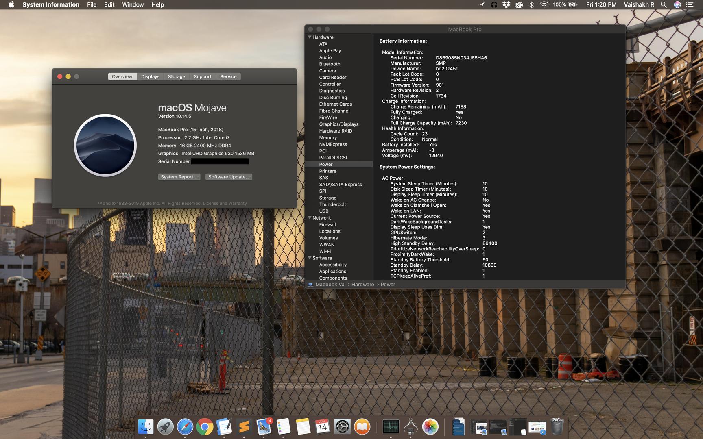Click battery serial number D869085N034J65HA6
The width and height of the screenshot is (703, 439).
[x=461, y=58]
